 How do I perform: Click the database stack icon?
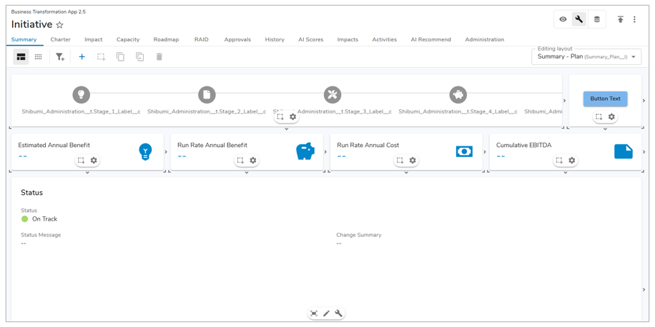click(596, 19)
